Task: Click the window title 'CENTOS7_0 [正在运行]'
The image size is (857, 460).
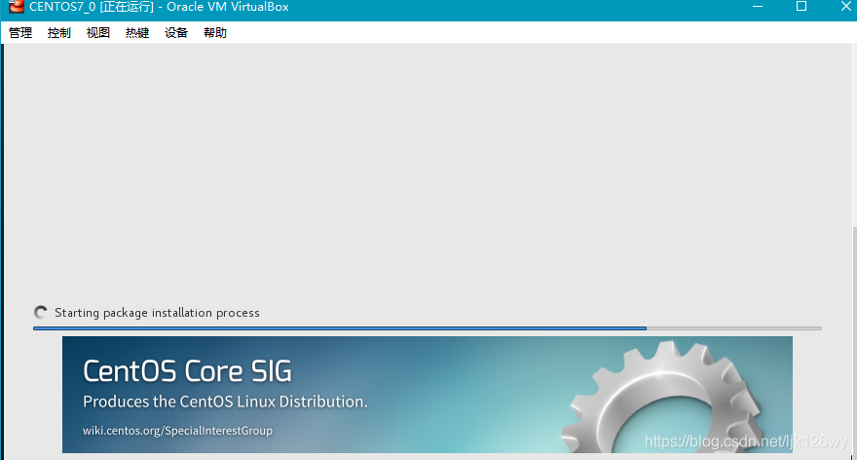Action: 92,7
